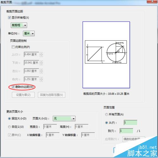Screen dimensions: 158x158
Task: Toggle the 居中(C) checkbox
Action: pyautogui.click(x=9, y=135)
